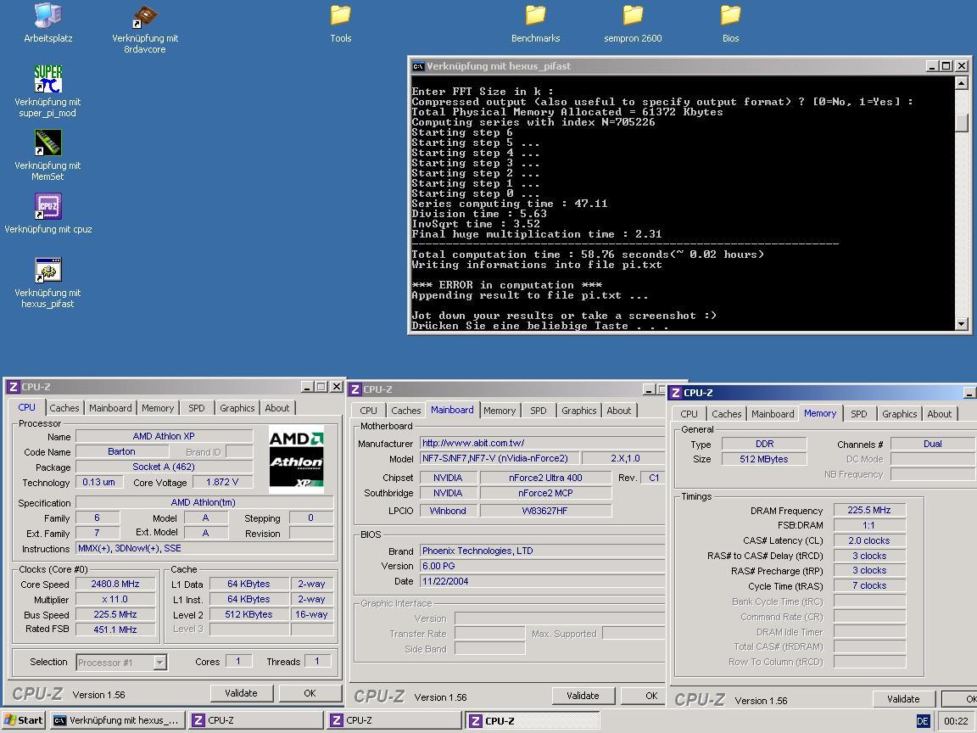Switch to Caches tab in CPU window
The width and height of the screenshot is (977, 733).
coord(64,408)
